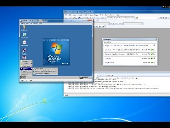The width and height of the screenshot is (170, 128).
Task: Click the keyboard input icon in embedded tray
Action: tap(81, 78)
